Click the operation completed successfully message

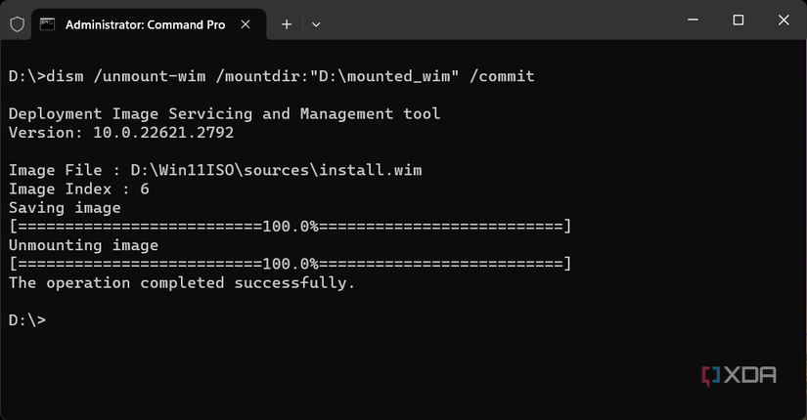(x=182, y=282)
